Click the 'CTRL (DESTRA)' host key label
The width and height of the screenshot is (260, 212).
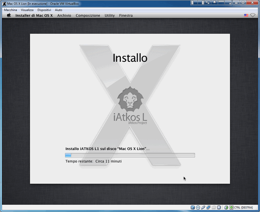[x=243, y=207]
